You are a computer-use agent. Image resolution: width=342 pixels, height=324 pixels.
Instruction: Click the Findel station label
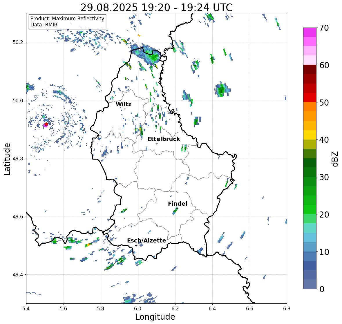click(177, 204)
